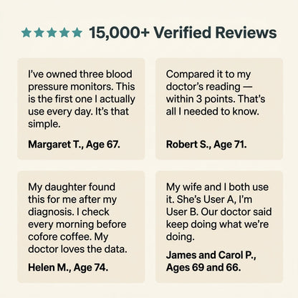Click the fifth rating star

click(x=77, y=32)
